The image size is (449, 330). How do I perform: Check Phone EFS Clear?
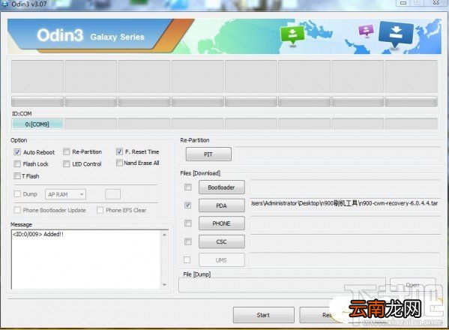coord(100,210)
